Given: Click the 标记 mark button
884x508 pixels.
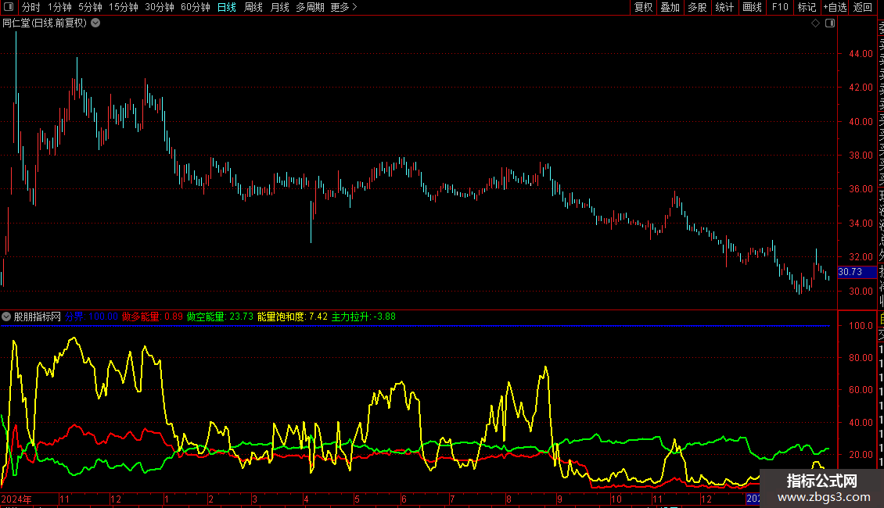Looking at the screenshot, I should tap(806, 7).
